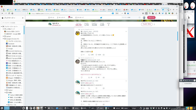Click the フォローする button
Viewport: 196px width, 110px height.
(147, 24)
